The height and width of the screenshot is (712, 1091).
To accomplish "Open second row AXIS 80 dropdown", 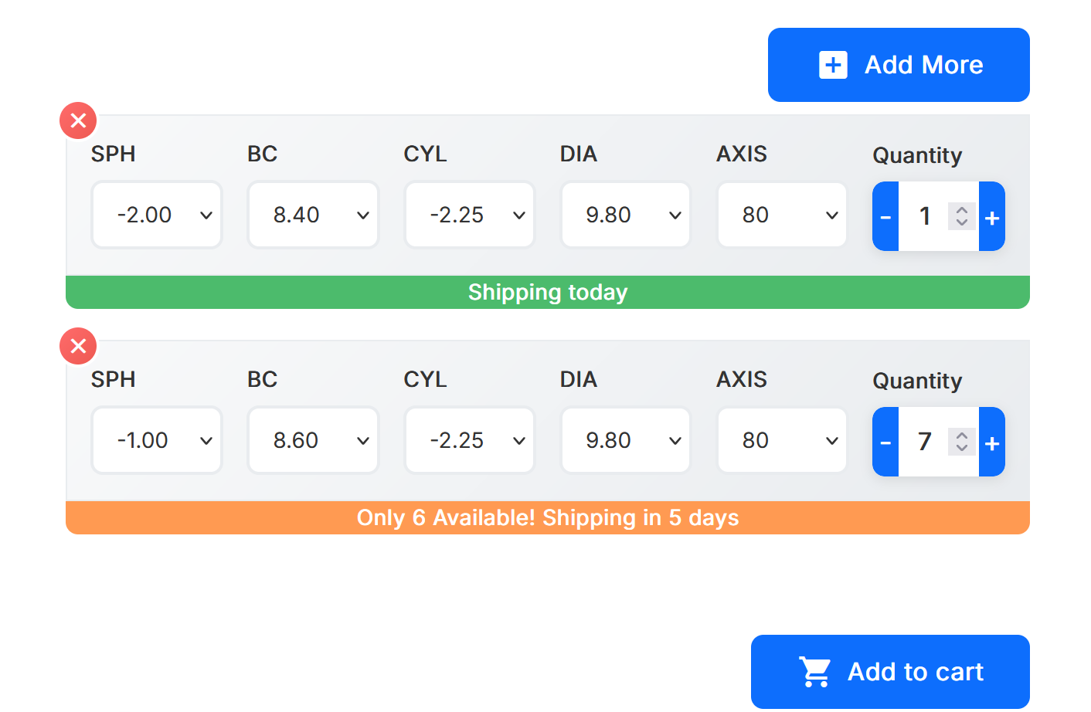I will pos(782,440).
